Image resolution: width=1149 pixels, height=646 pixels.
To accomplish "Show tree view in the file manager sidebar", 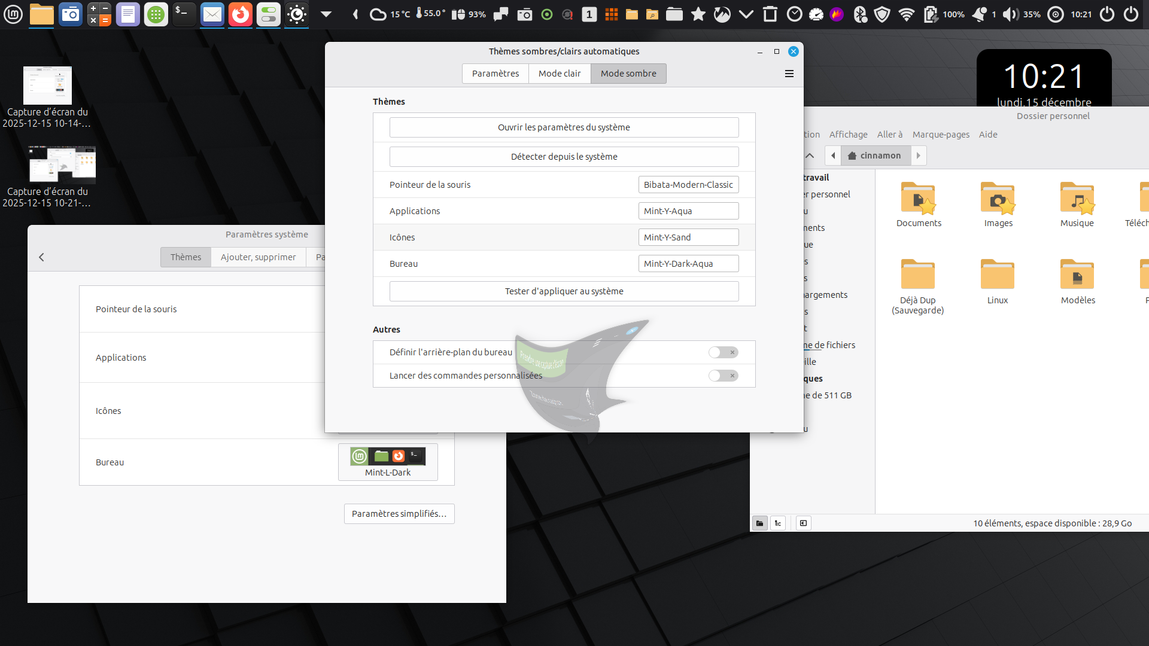I will tap(778, 523).
